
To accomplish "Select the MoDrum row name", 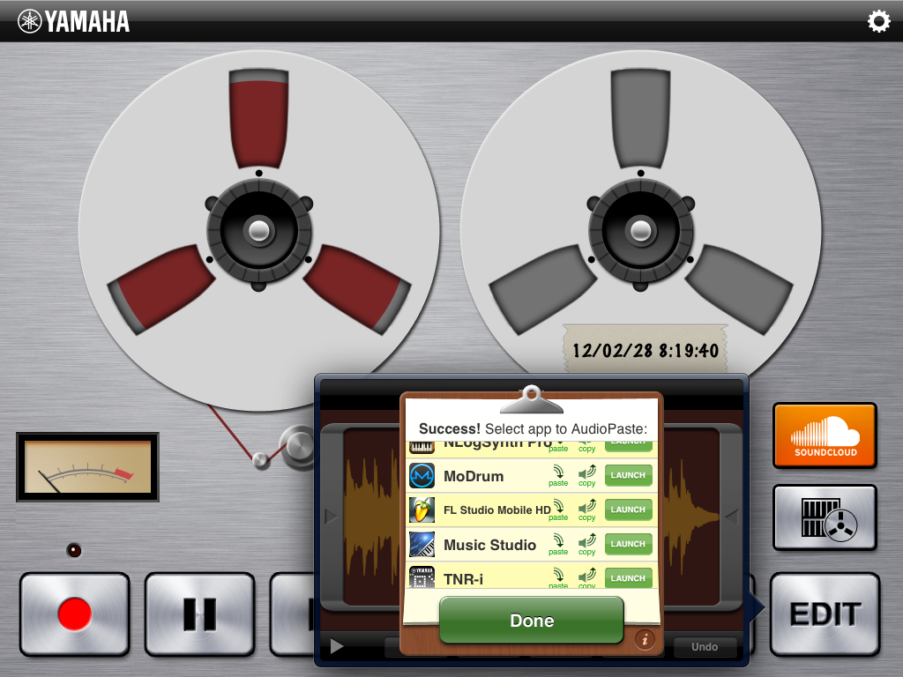I will tap(474, 476).
